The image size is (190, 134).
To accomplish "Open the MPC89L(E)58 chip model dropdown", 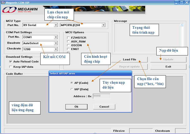I will (103, 25).
